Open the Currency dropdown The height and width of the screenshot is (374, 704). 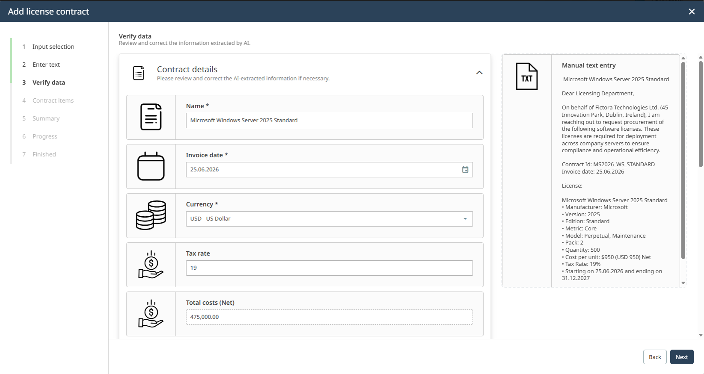pos(329,219)
